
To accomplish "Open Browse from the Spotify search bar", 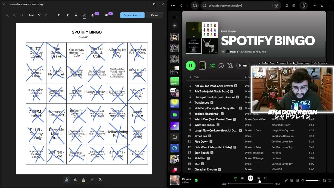I will (276, 5).
